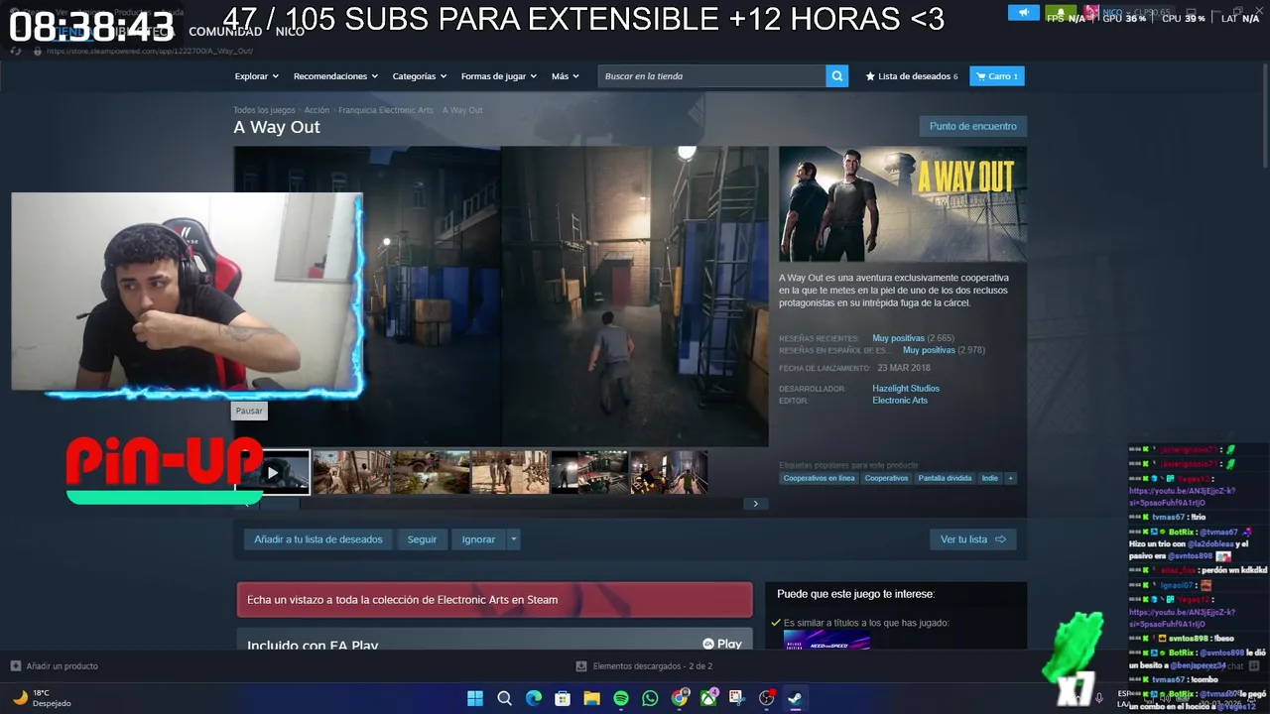Select the Indie tag
The image size is (1270, 714).
(990, 478)
